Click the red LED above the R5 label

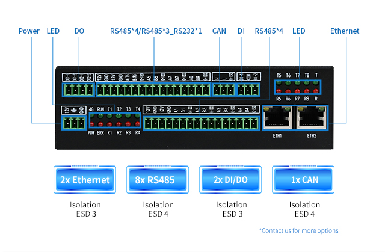(279, 91)
